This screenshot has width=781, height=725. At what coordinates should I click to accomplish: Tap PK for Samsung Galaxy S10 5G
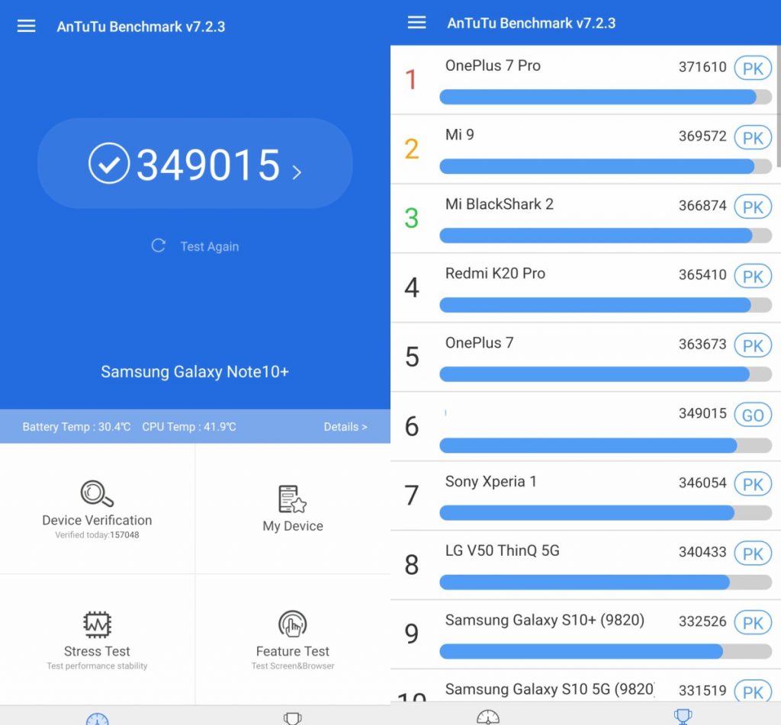pyautogui.click(x=753, y=691)
